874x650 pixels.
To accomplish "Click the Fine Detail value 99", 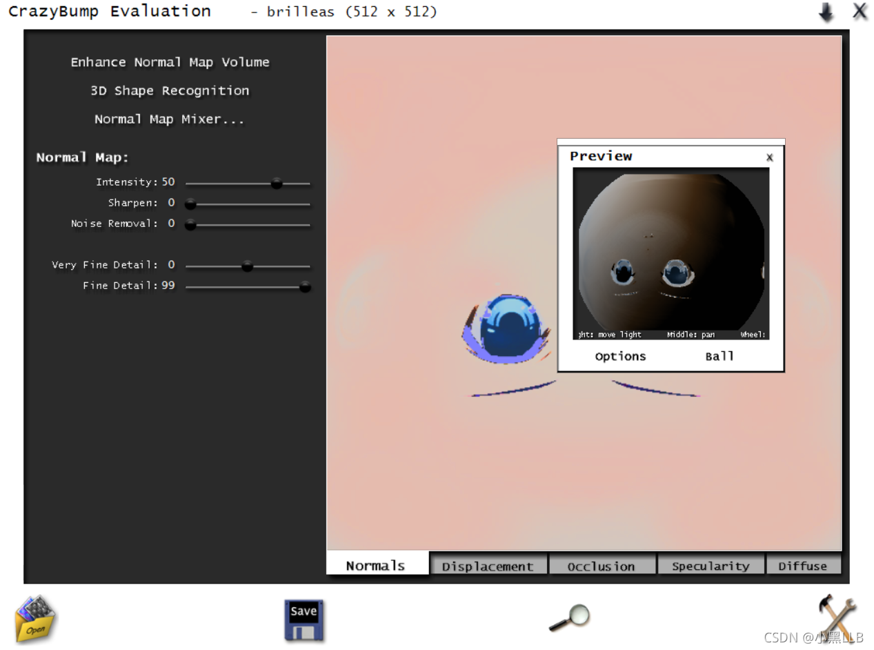I will pos(168,286).
